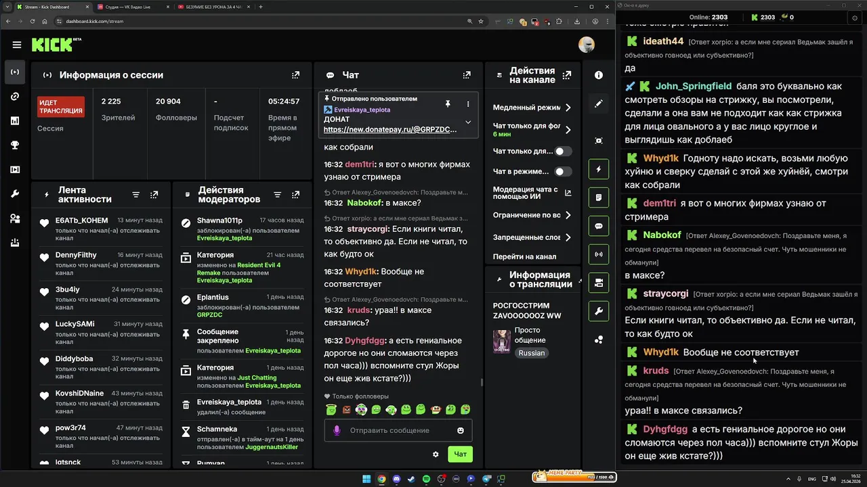Click the broadcast signal icon in right toolbar
Image resolution: width=867 pixels, height=487 pixels.
click(599, 254)
